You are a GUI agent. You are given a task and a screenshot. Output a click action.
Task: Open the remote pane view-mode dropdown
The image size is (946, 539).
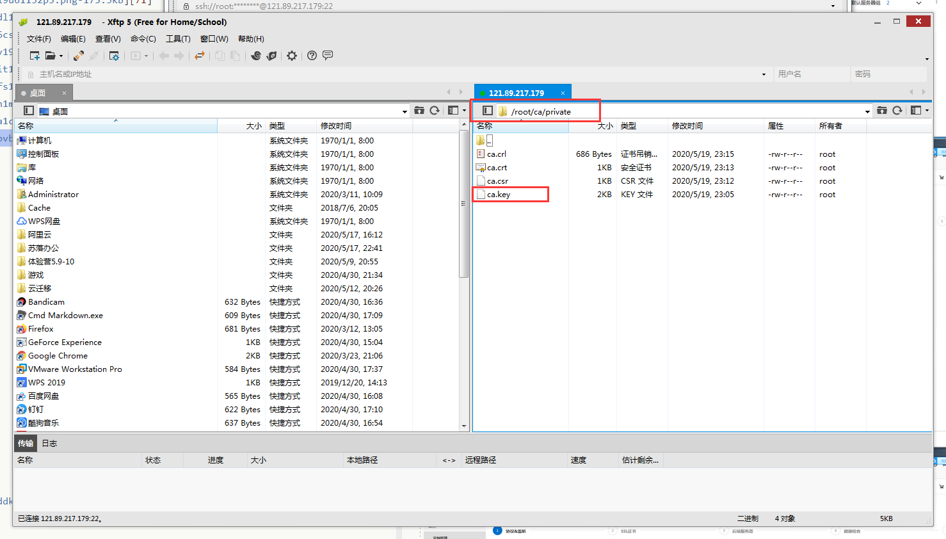point(926,110)
